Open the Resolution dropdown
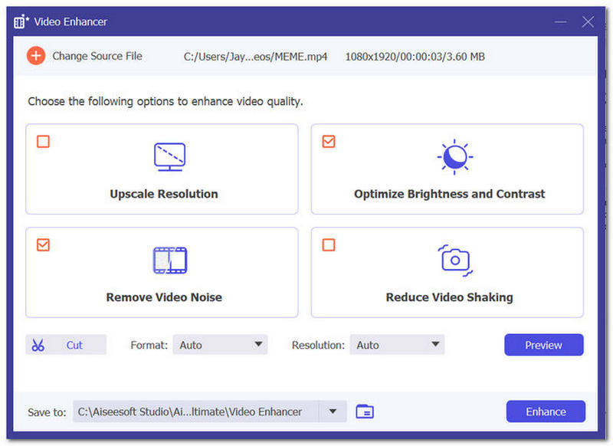Viewport: 613px width, 446px height. point(397,345)
